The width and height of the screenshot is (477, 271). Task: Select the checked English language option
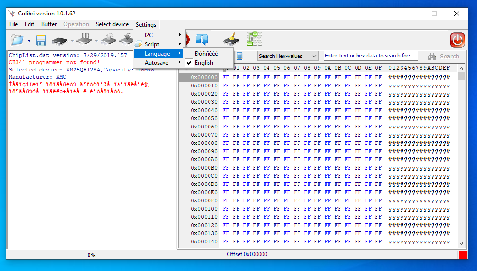(204, 63)
